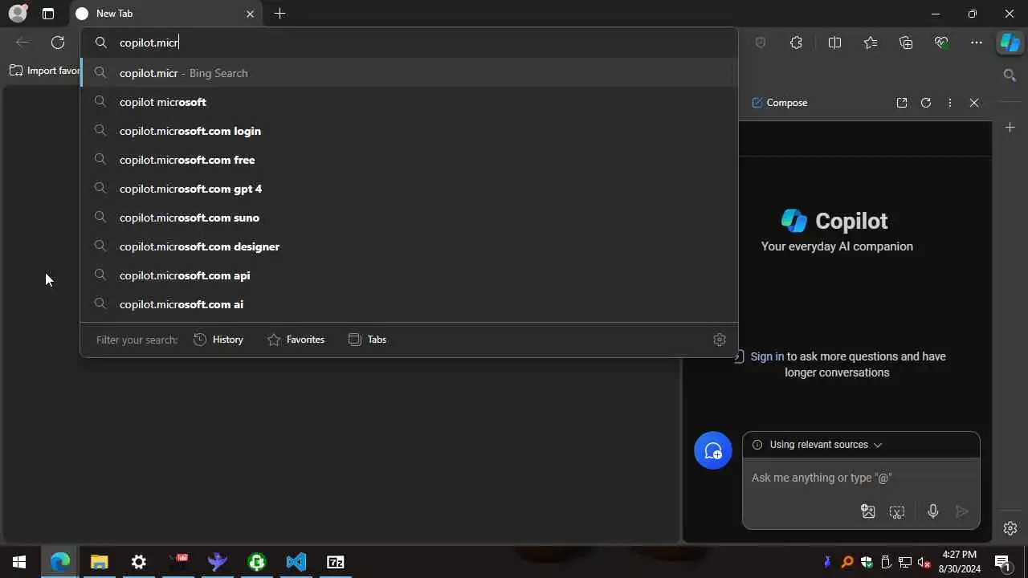Filter search by History
The width and height of the screenshot is (1028, 578).
(x=218, y=340)
